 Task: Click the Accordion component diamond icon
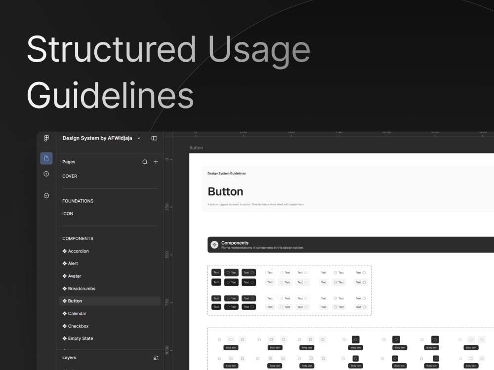pos(65,251)
